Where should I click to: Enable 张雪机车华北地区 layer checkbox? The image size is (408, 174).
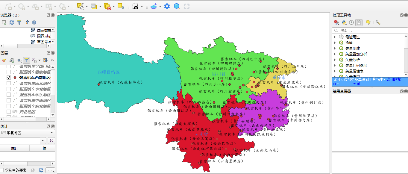coord(9,89)
